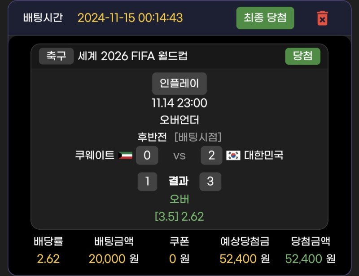Click South Korea's bet-time score box 2
The image size is (359, 276).
tap(211, 156)
